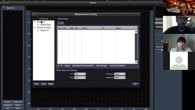
Task: Open the FFT size dropdown
Action: (x=80, y=74)
